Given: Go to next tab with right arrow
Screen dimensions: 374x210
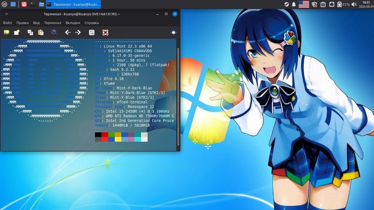Looking at the screenshot, I should pos(78,33).
